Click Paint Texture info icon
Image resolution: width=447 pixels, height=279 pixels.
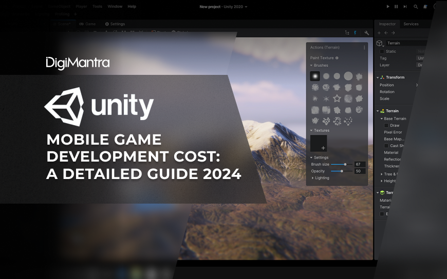click(337, 58)
